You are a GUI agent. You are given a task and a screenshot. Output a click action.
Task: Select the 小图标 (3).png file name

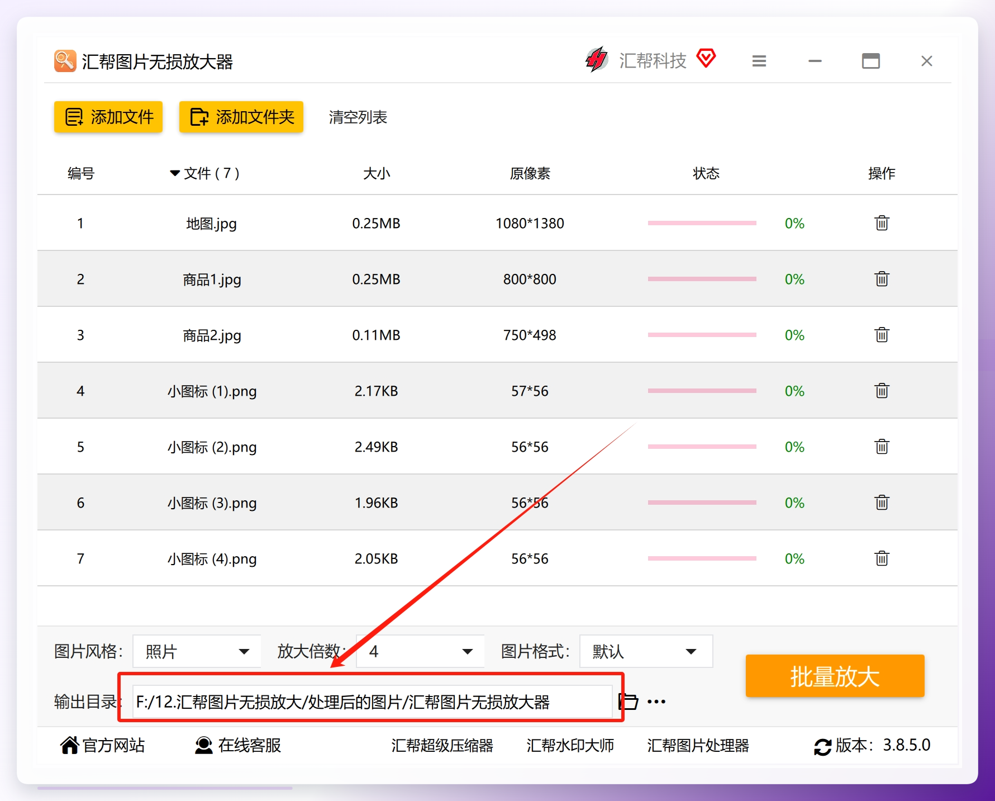(x=212, y=503)
